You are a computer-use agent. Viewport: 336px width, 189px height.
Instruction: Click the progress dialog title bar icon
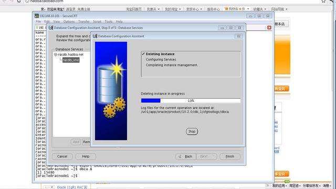(95, 36)
